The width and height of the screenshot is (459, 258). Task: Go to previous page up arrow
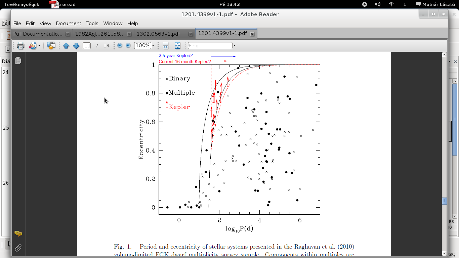pos(66,46)
